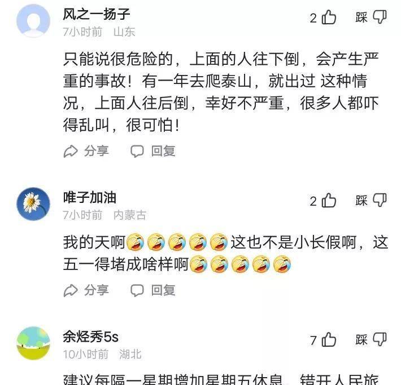Select the 我的天啊 comment text body
Image resolution: width=401 pixels, height=385 pixels.
pyautogui.click(x=225, y=253)
